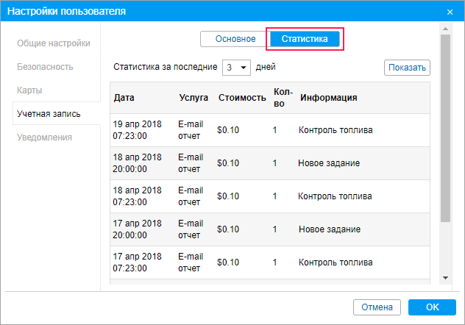Confirm with the OK button
The image size is (465, 325).
pyautogui.click(x=433, y=307)
